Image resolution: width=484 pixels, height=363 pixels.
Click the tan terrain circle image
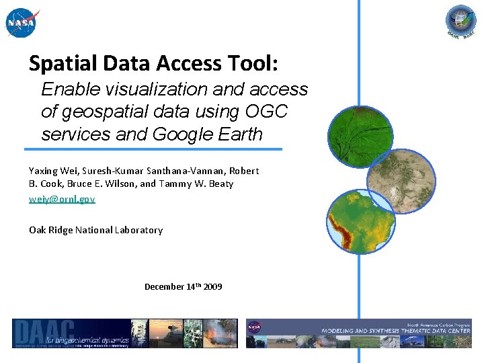tap(401, 182)
